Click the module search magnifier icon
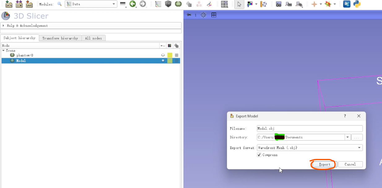 click(59, 4)
